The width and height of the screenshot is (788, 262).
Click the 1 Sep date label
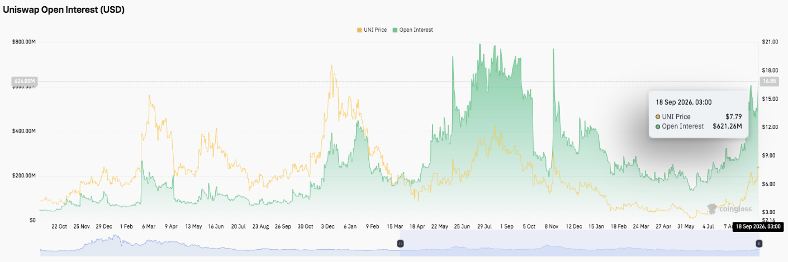507,227
